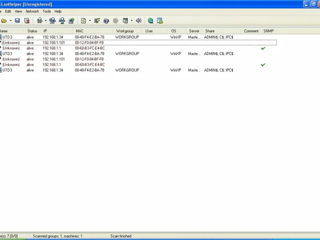The image size is (320, 240).
Task: Click "Scanned groups: 1, machines: 1" in the status bar
Action: click(58, 236)
